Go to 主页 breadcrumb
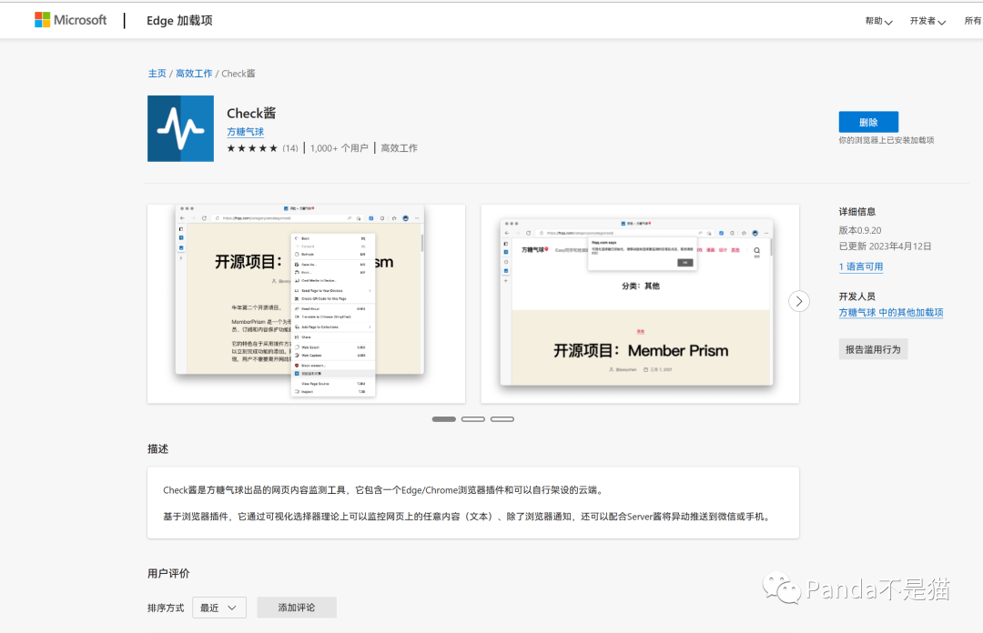 pos(157,74)
